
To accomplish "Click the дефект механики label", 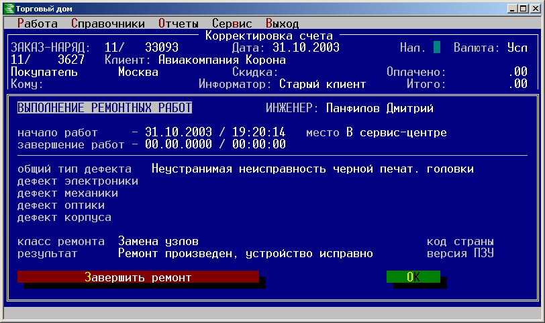I will [x=68, y=193].
